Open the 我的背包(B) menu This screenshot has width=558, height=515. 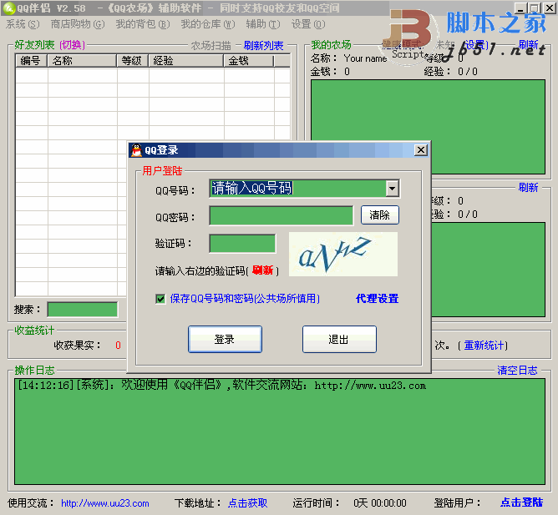tap(143, 24)
